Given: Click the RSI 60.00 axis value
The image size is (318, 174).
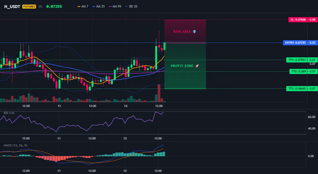Looking at the screenshot, I should point(312,117).
